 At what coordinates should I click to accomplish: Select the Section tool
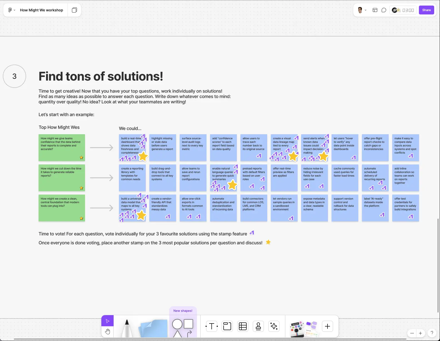point(227,326)
